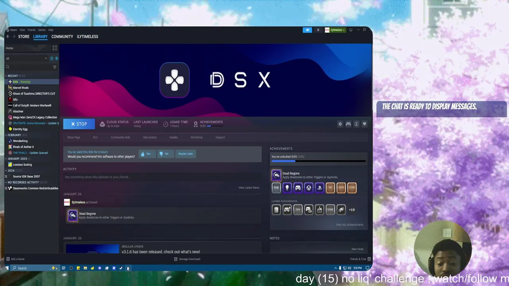Screen dimensions: 509x286
Task: Stop the running DSX app
Action: click(x=79, y=124)
